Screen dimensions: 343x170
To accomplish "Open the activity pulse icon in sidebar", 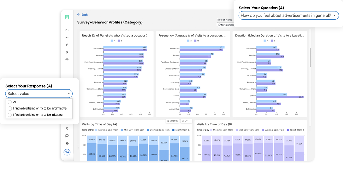I will click(x=67, y=37).
